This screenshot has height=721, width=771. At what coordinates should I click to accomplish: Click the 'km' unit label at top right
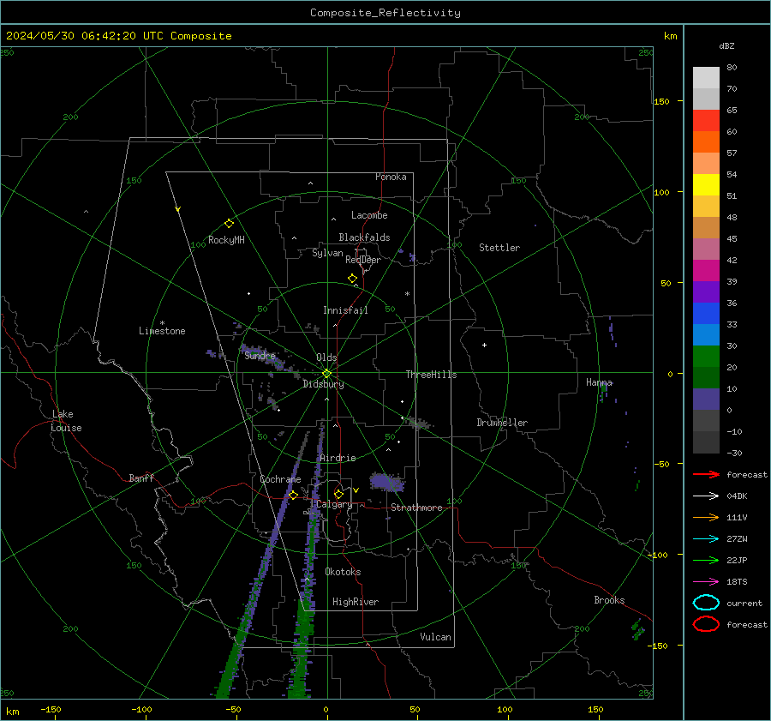tap(670, 36)
